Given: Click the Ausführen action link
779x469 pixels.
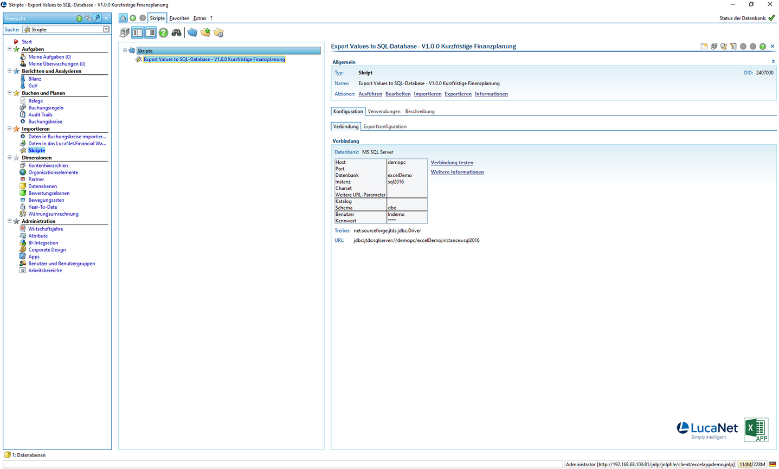Looking at the screenshot, I should click(370, 94).
